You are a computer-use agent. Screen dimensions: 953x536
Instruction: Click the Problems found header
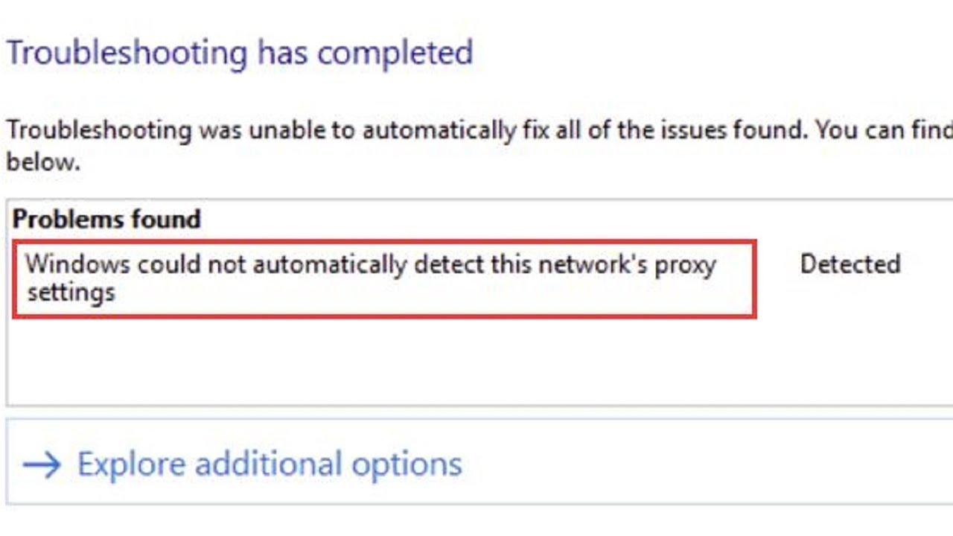pos(106,219)
